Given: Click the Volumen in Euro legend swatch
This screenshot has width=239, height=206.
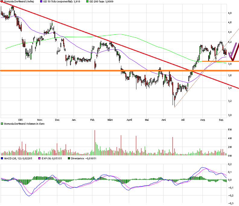Looking at the screenshot, I should (x=2, y=124).
